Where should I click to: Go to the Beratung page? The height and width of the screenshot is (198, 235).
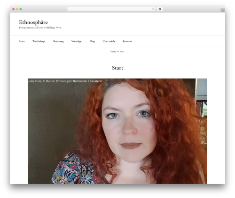(58, 41)
